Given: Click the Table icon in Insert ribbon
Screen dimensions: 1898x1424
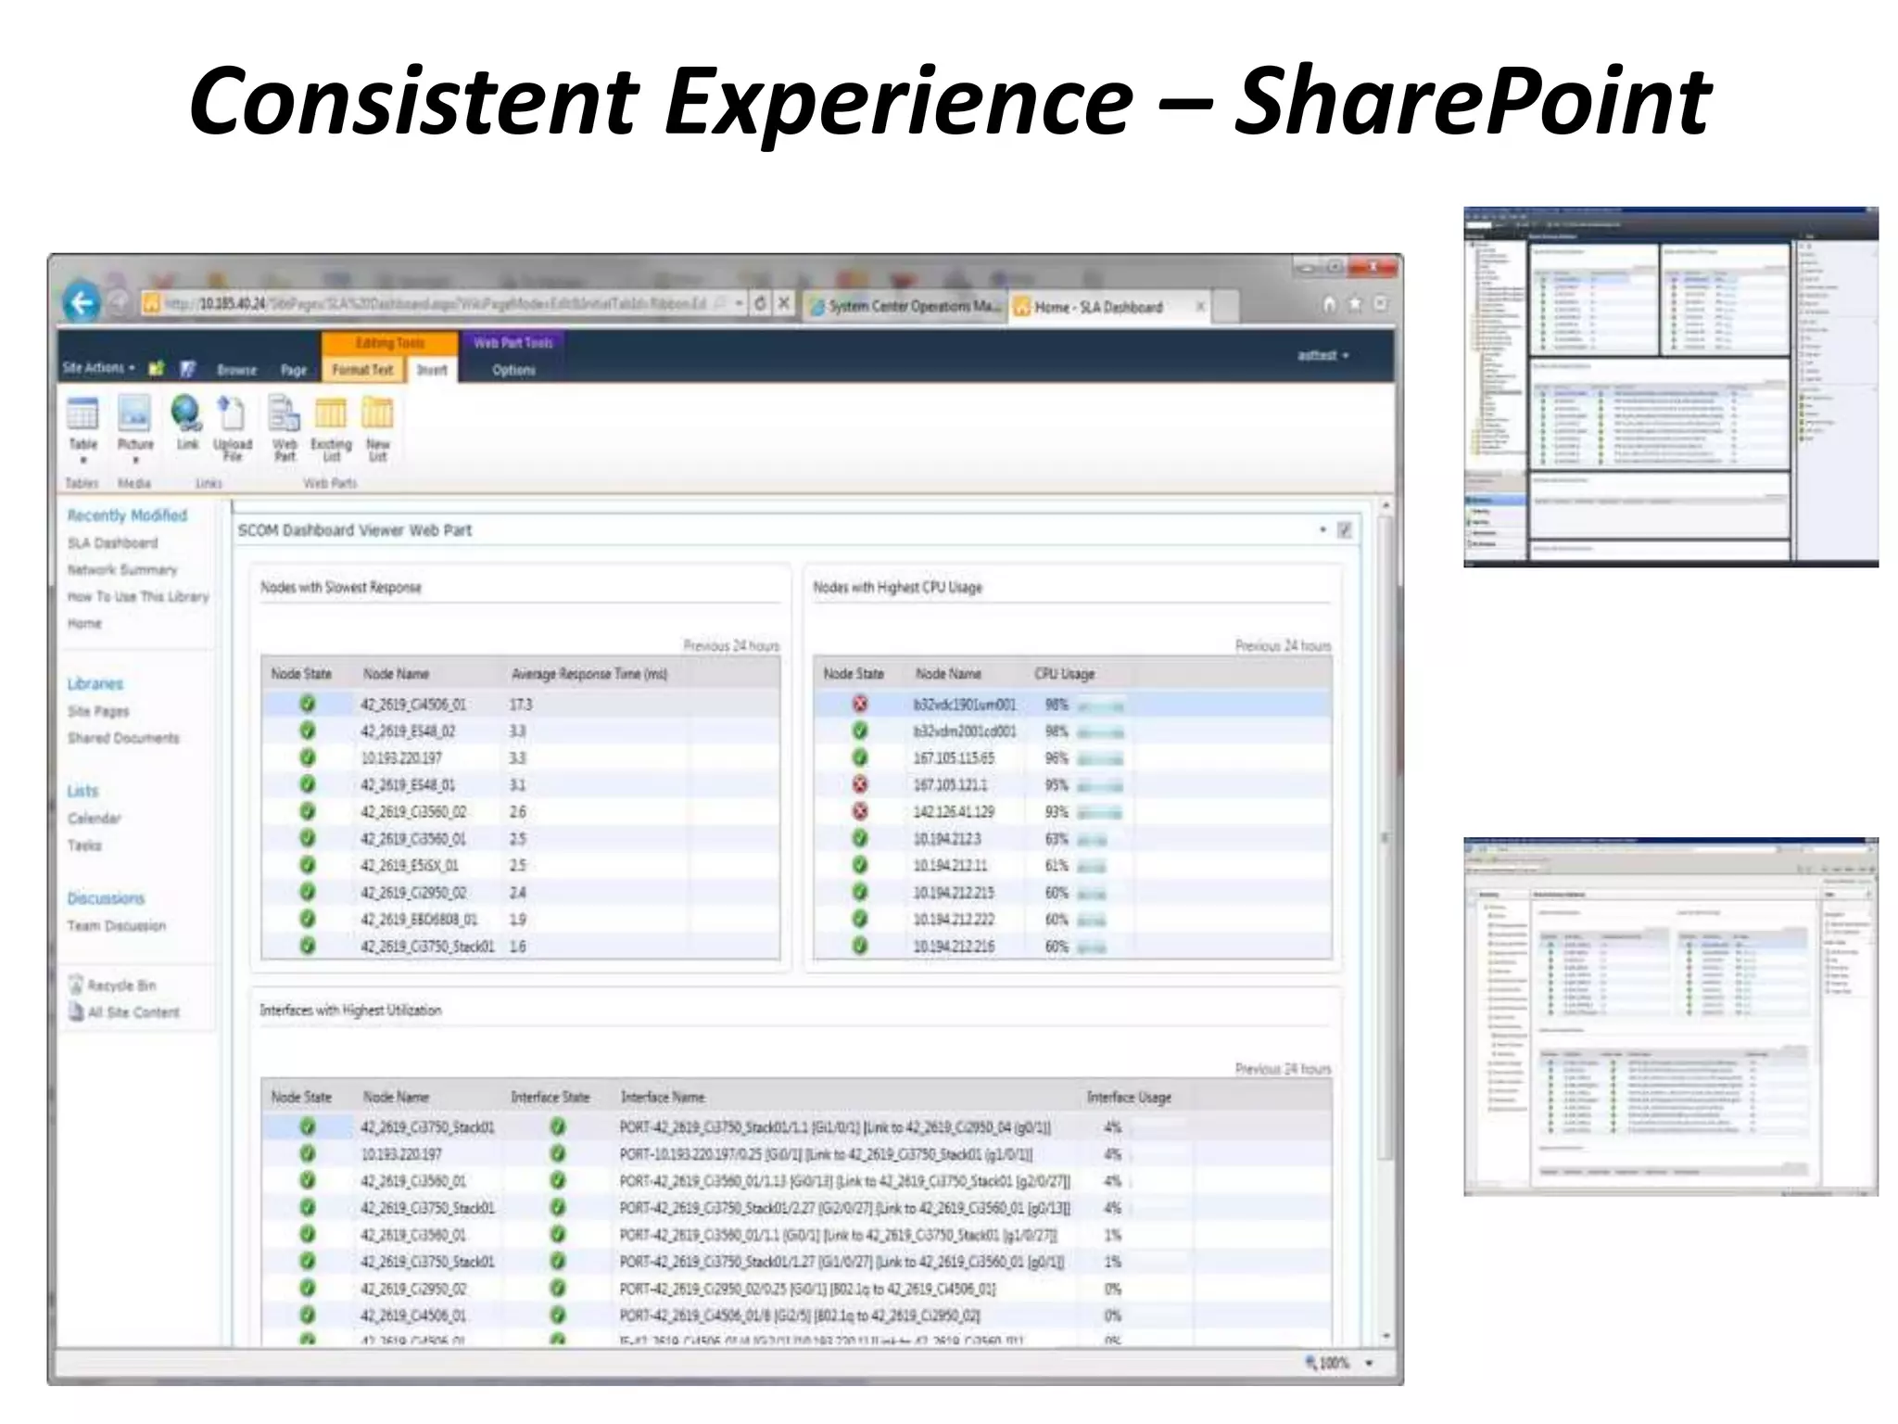Looking at the screenshot, I should point(82,413).
